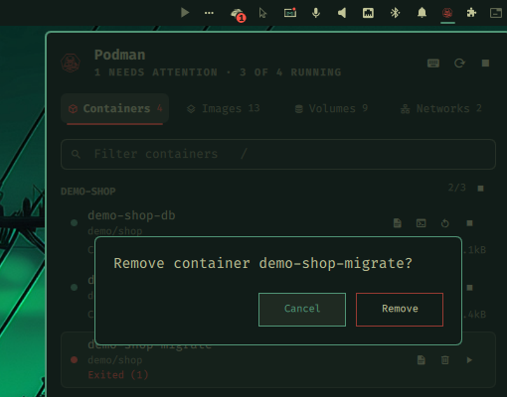Image resolution: width=507 pixels, height=397 pixels.
Task: Switch to the Volumes tab
Action: coord(331,108)
